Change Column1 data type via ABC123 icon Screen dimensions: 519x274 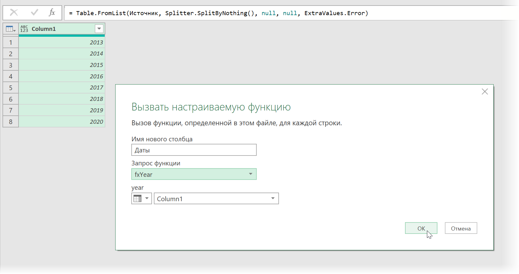pos(24,29)
